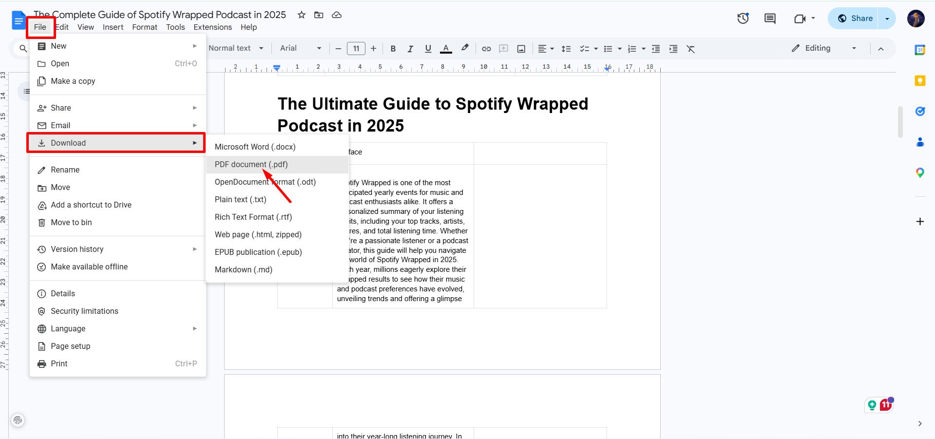Star this document
The width and height of the screenshot is (935, 439).
pos(302,15)
